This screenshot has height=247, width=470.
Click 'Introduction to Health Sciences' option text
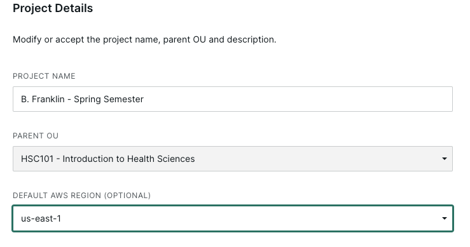[x=128, y=159]
